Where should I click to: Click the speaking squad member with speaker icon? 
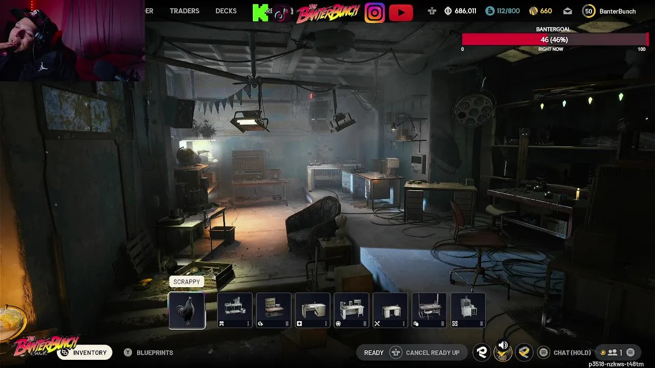tap(503, 351)
